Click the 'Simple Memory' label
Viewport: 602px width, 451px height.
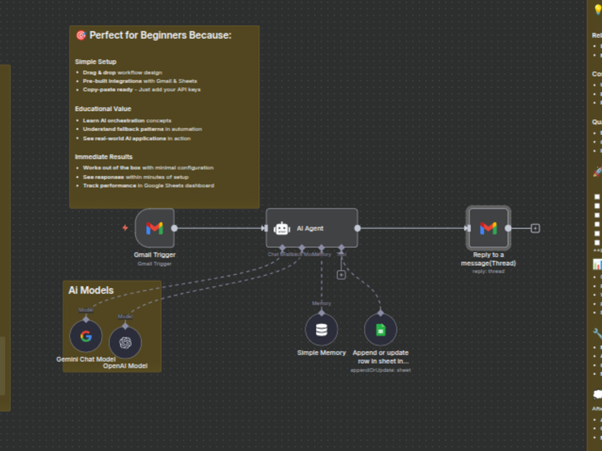point(321,353)
